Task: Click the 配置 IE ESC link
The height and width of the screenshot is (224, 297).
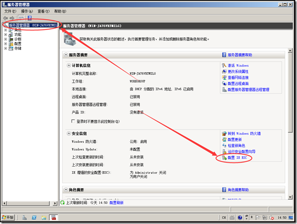Action: [x=237, y=157]
